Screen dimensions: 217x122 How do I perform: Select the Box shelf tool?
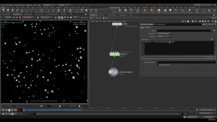(3, 11)
